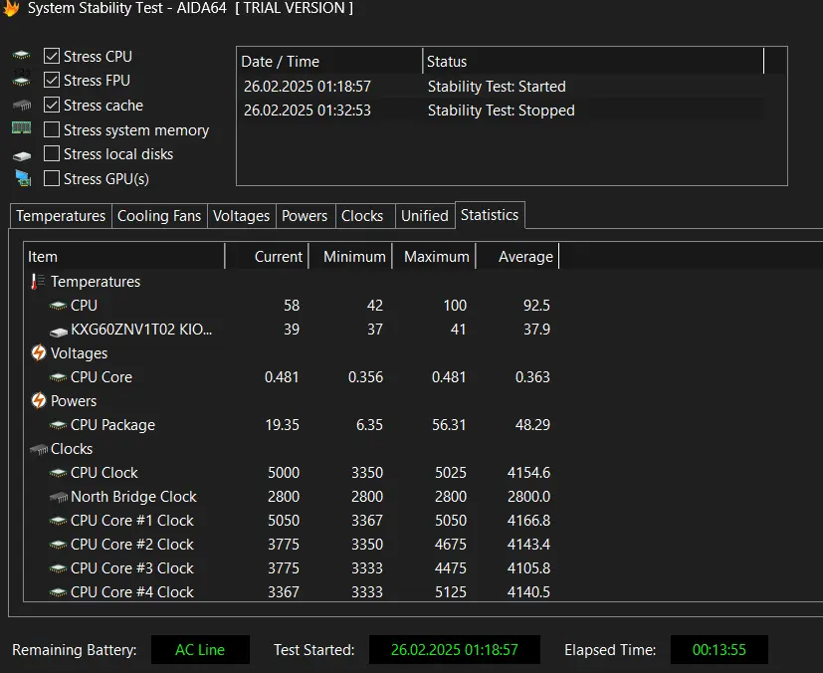Click CPU maximum temperature value 100

pos(455,306)
